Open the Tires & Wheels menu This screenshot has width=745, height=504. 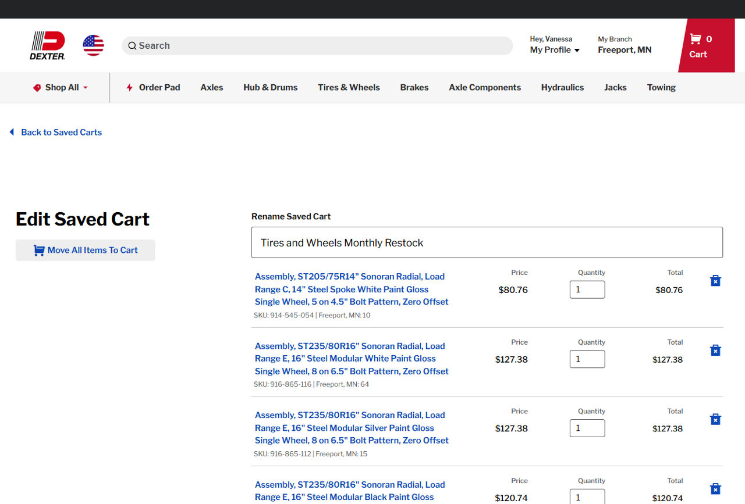pos(349,87)
